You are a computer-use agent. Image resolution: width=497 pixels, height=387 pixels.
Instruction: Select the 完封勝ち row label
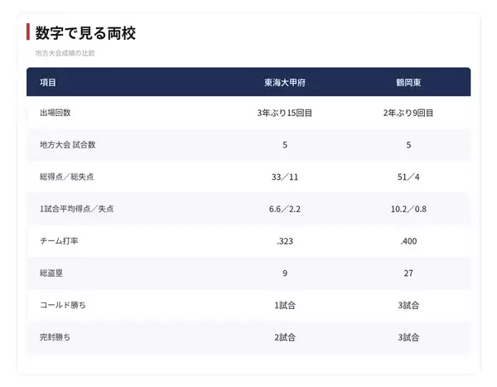click(55, 337)
